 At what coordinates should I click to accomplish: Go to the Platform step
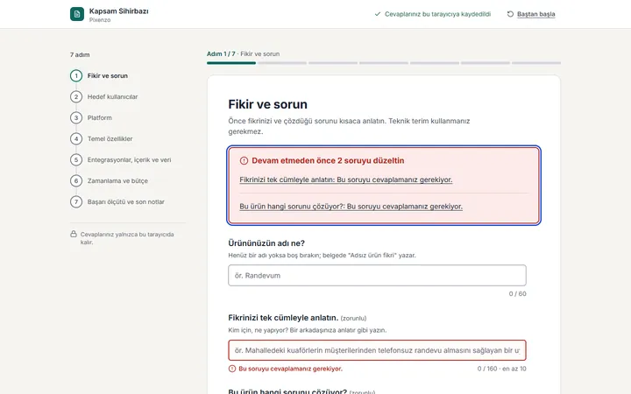click(x=99, y=118)
